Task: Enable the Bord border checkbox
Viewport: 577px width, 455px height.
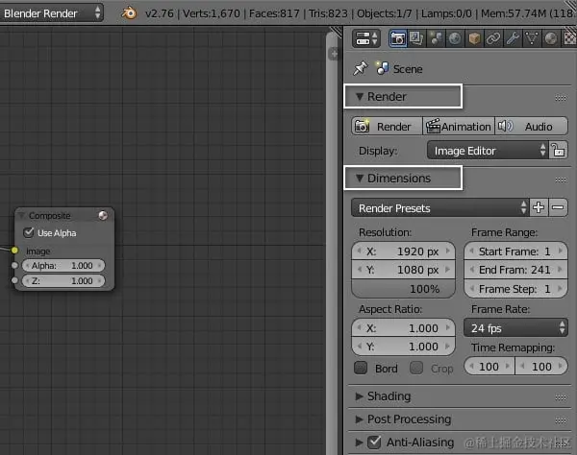Action: (361, 368)
